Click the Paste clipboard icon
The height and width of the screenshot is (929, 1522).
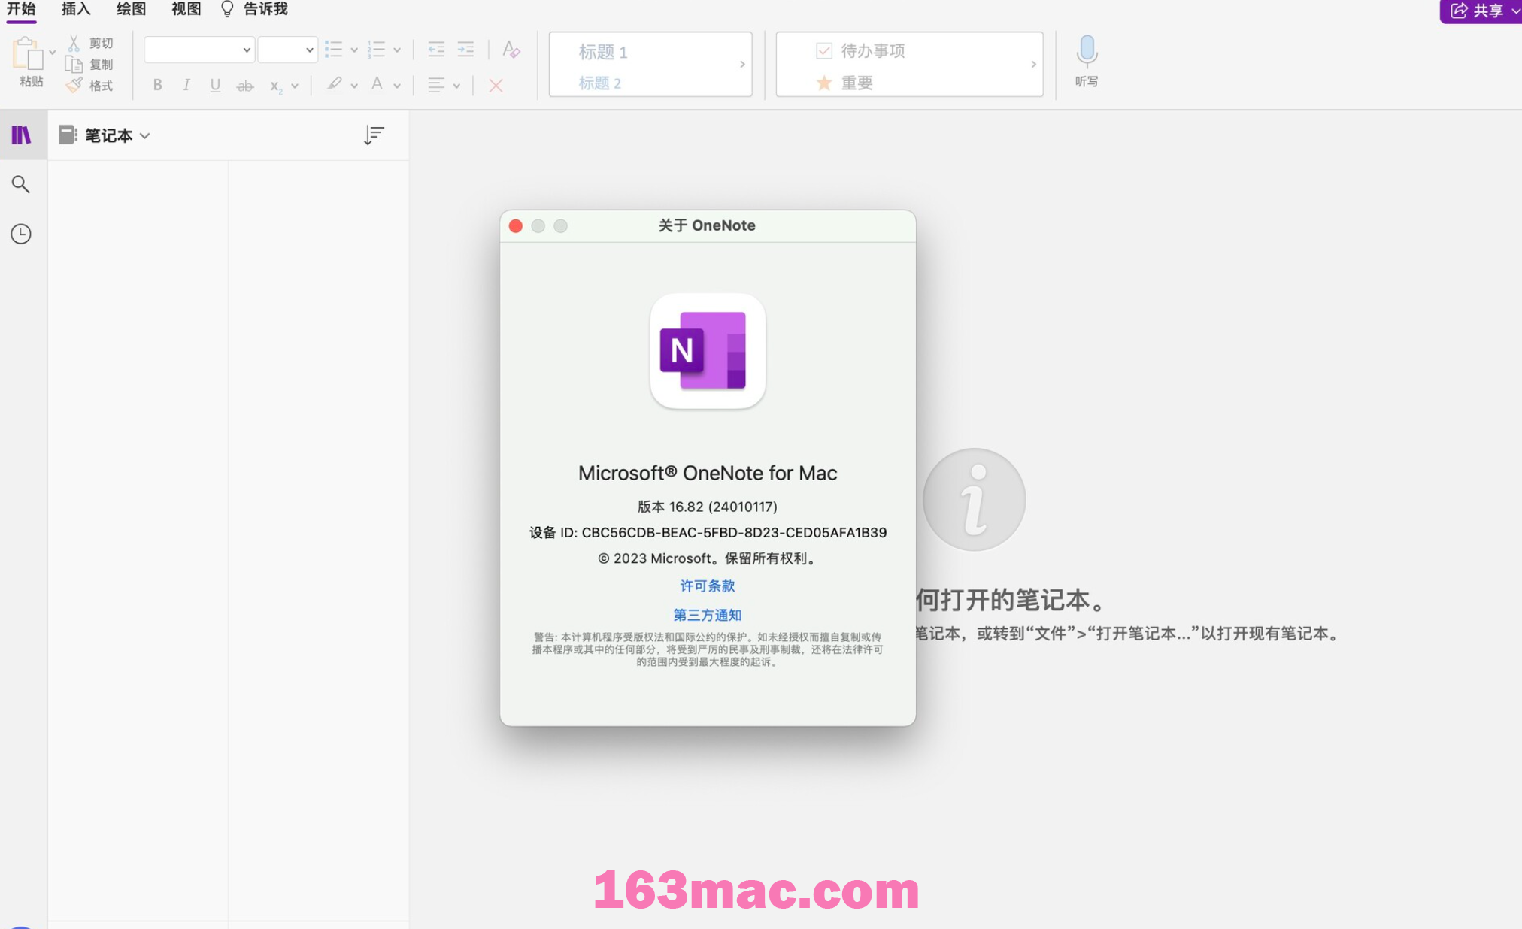(x=29, y=54)
